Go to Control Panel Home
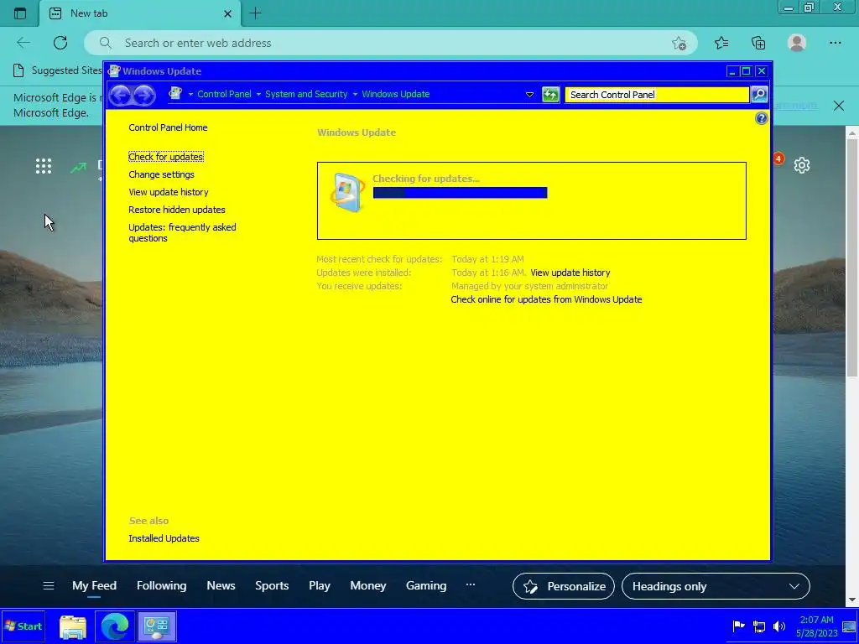This screenshot has height=644, width=859. [168, 127]
